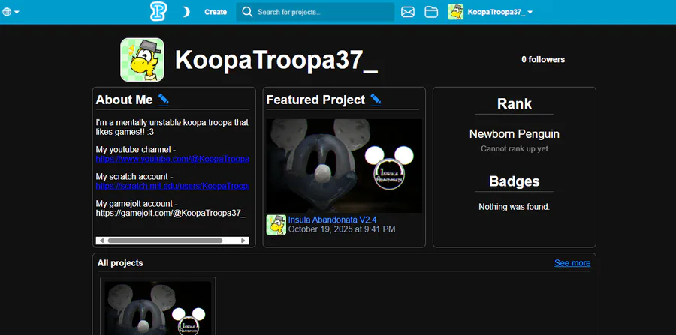This screenshot has width=676, height=335.
Task: Open the PenguinMod logo home link
Action: (158, 11)
